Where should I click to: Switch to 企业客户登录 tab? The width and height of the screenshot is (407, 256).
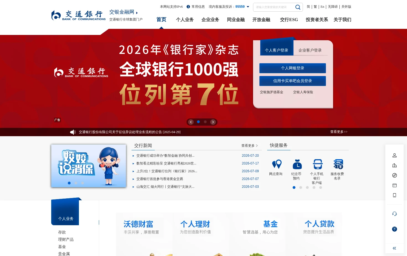310,50
